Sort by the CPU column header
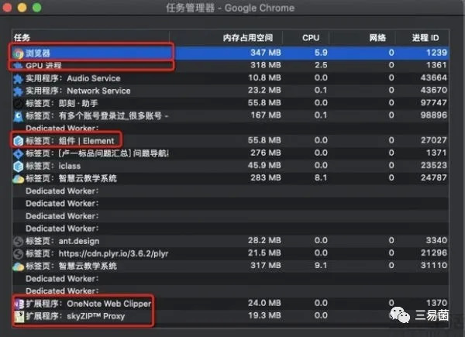 (305, 38)
